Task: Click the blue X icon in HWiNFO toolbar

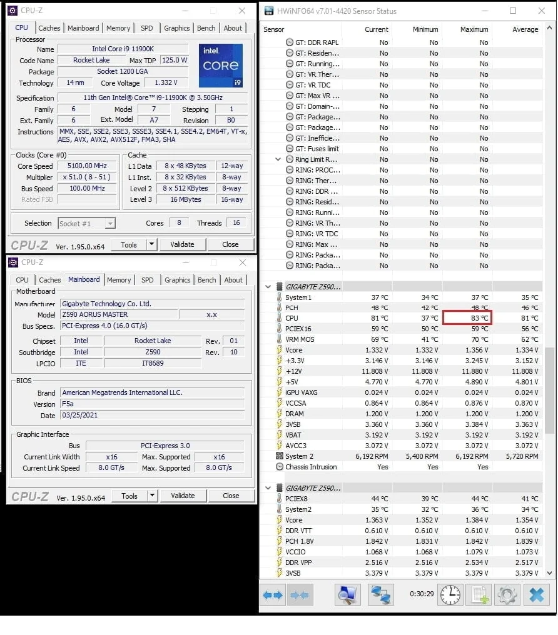Action: click(x=536, y=595)
